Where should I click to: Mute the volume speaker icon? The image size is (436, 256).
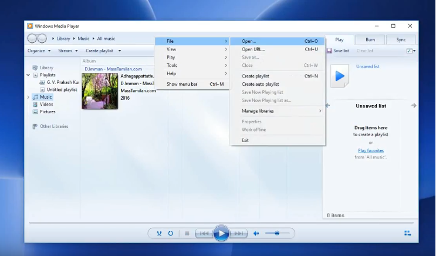[256, 233]
